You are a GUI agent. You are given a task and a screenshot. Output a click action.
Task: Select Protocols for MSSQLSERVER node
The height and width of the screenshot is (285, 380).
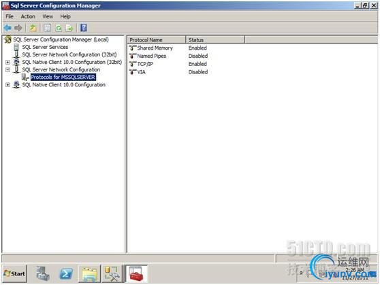pos(63,77)
